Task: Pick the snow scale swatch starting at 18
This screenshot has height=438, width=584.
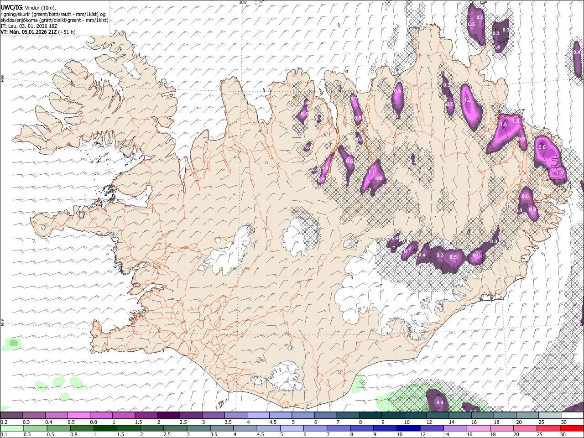Action: pos(506,416)
